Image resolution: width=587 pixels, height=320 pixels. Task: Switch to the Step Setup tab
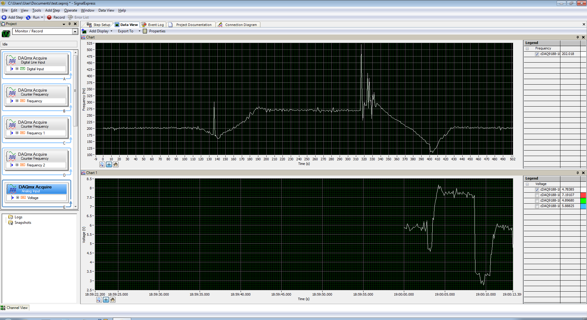point(98,25)
